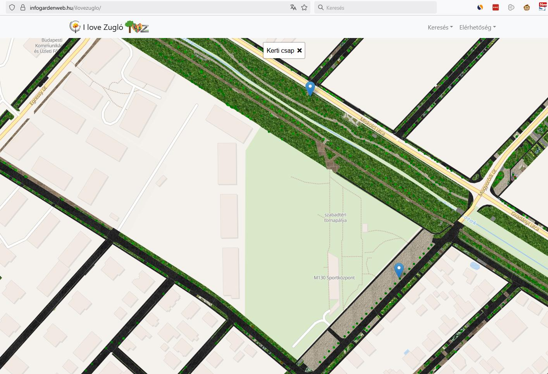Click the address bar URL infogardenweb.hu
This screenshot has height=374, width=548.
tap(65, 7)
